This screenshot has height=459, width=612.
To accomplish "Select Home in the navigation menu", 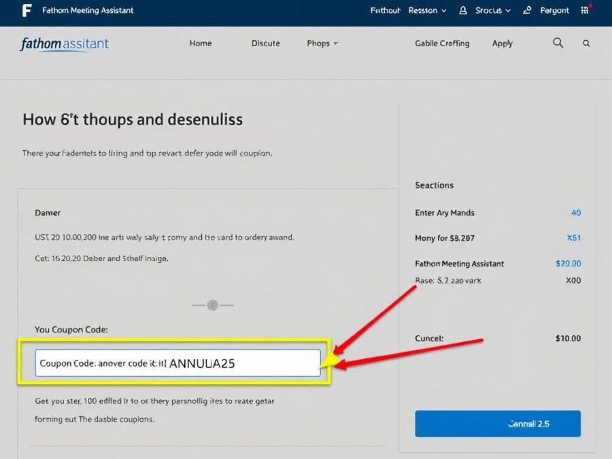I will pyautogui.click(x=201, y=43).
